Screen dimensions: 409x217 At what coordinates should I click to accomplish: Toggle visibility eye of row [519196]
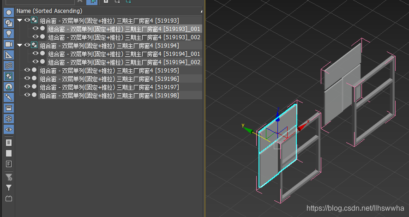27,78
